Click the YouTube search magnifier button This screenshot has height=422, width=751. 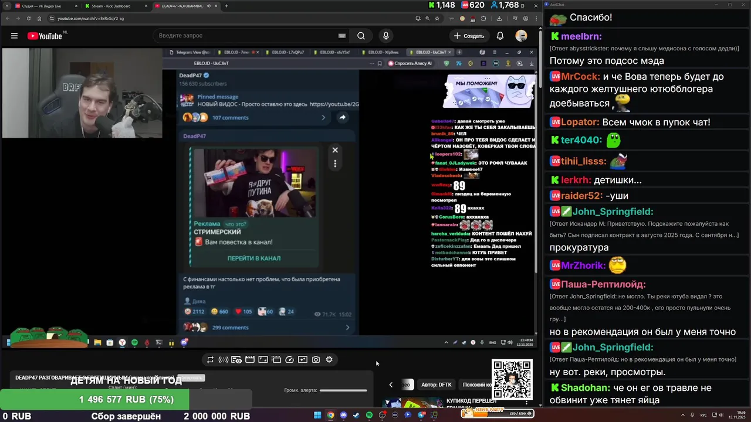click(x=361, y=36)
